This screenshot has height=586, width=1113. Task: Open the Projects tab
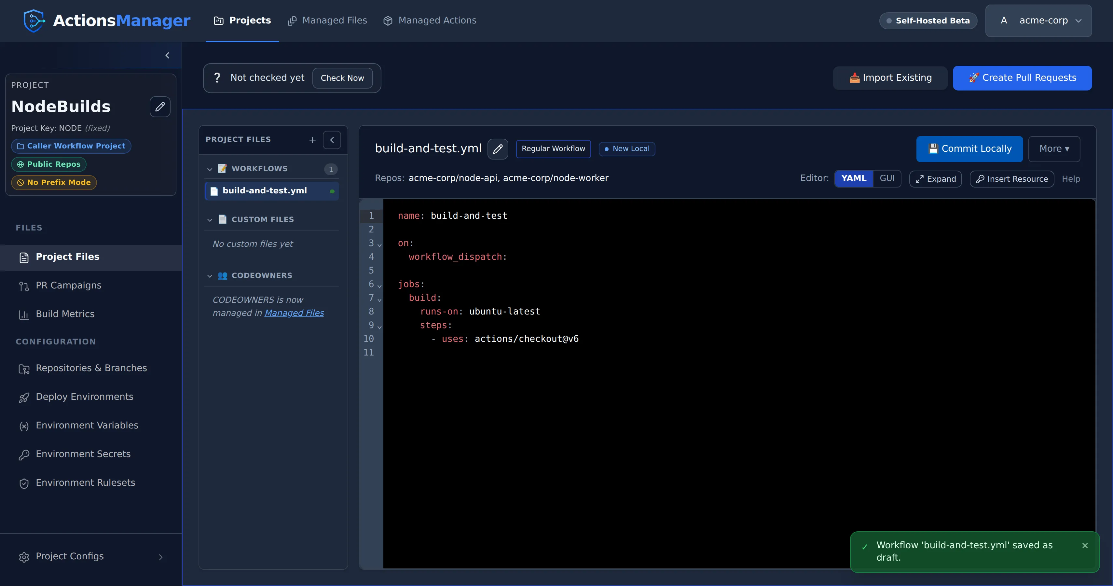tap(242, 20)
